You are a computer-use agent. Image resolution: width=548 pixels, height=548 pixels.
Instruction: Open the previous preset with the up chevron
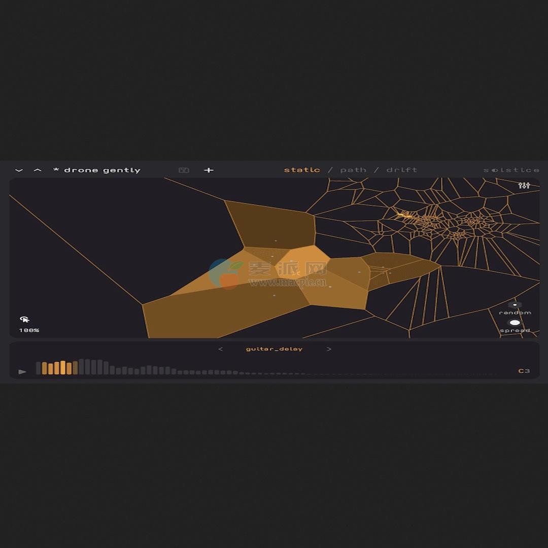[37, 170]
